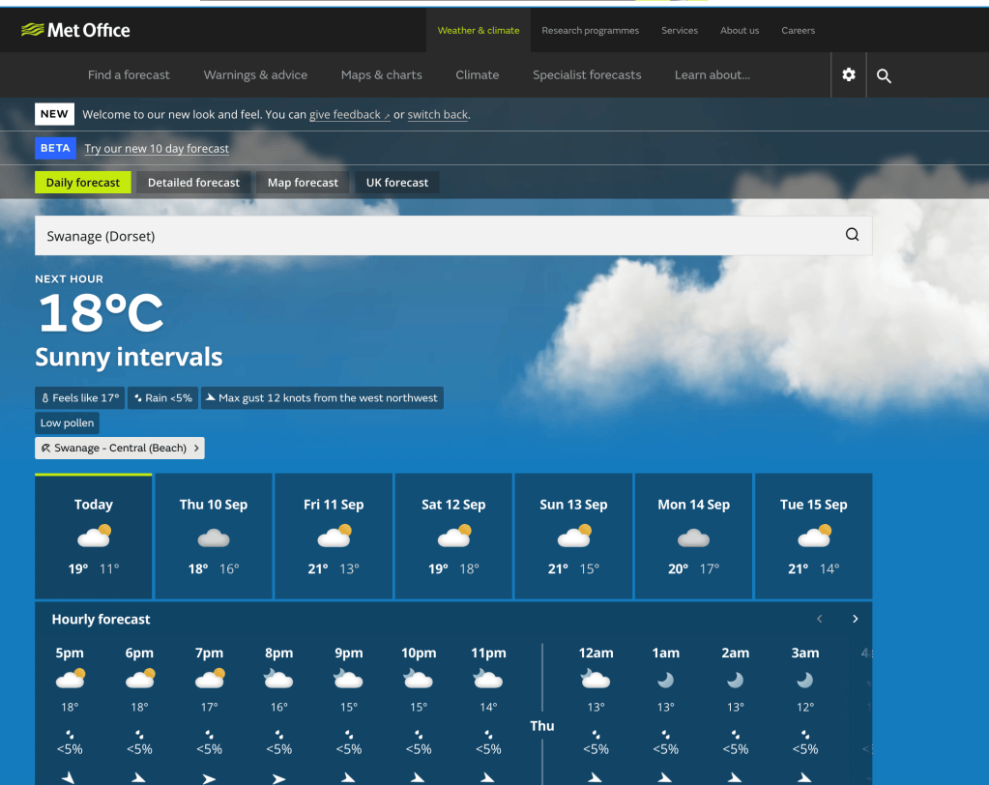Select the Tue 15 Sep forecast card
The height and width of the screenshot is (785, 989).
pyautogui.click(x=814, y=536)
